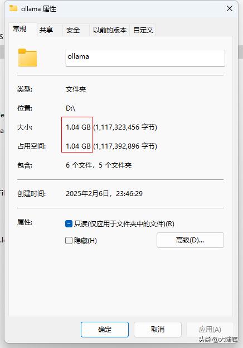Screen dimensions: 243x348
Task: Enable the 隐藏(H) hidden checkbox
Action: click(69, 240)
